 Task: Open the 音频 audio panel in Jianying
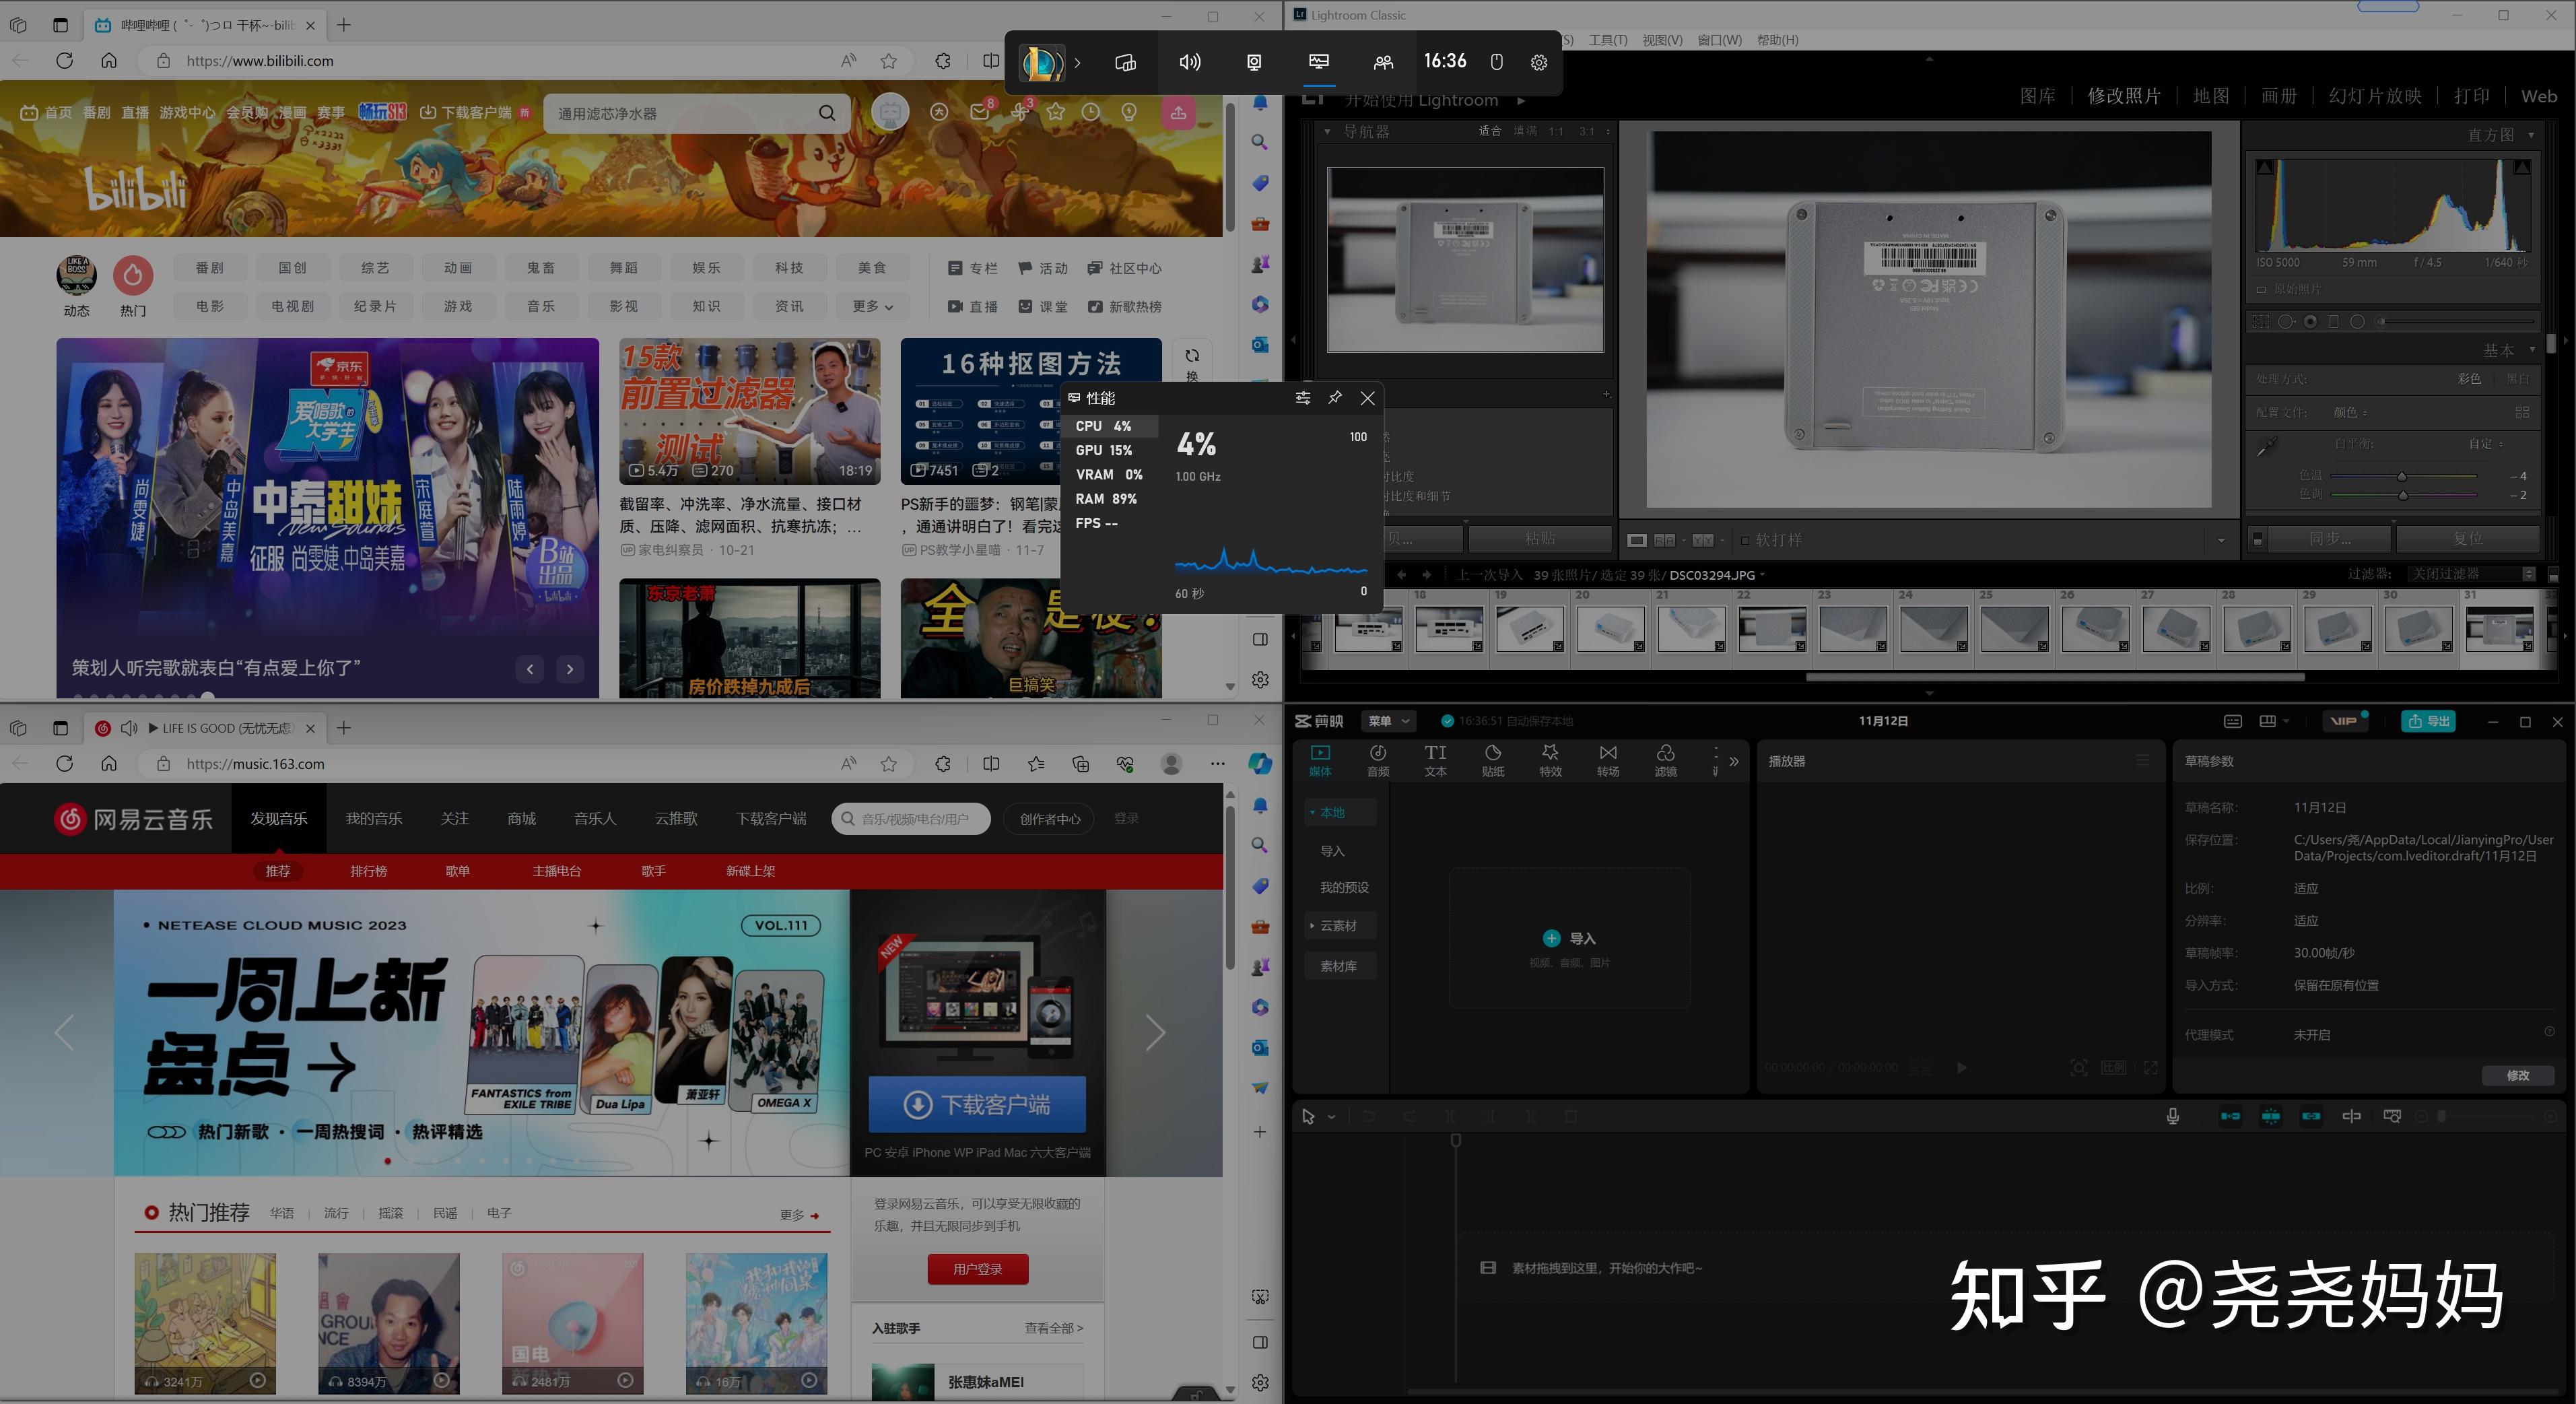1378,760
